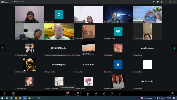This screenshot has height=100, width=177.
Task: Click the Nimas Mella Haqi video tile
Action: coord(30,15)
